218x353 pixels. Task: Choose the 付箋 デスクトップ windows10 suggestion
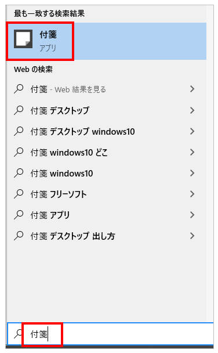(x=107, y=131)
